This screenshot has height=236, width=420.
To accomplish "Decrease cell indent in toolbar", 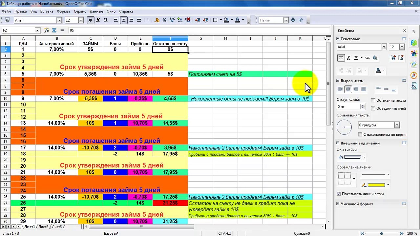I will [x=198, y=20].
